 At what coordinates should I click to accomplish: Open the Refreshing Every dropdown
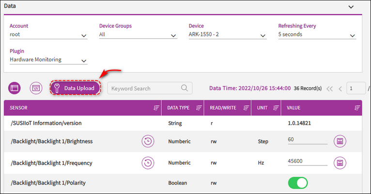[x=317, y=35]
